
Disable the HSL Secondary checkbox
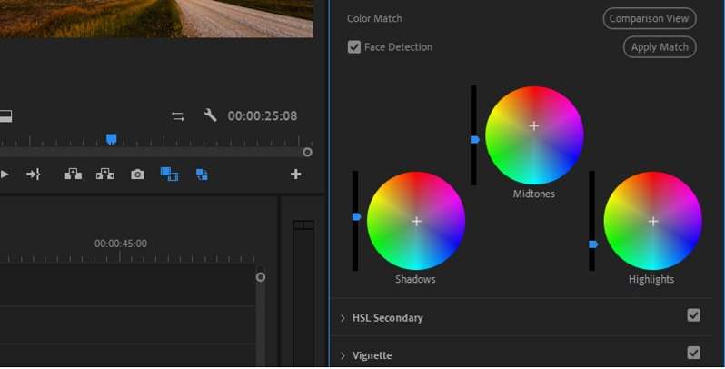pyautogui.click(x=693, y=315)
